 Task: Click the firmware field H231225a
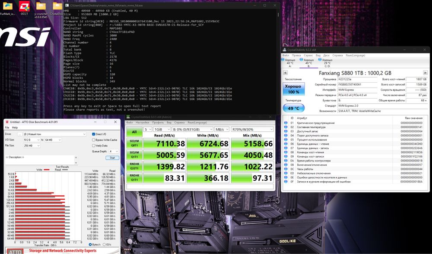[357, 79]
